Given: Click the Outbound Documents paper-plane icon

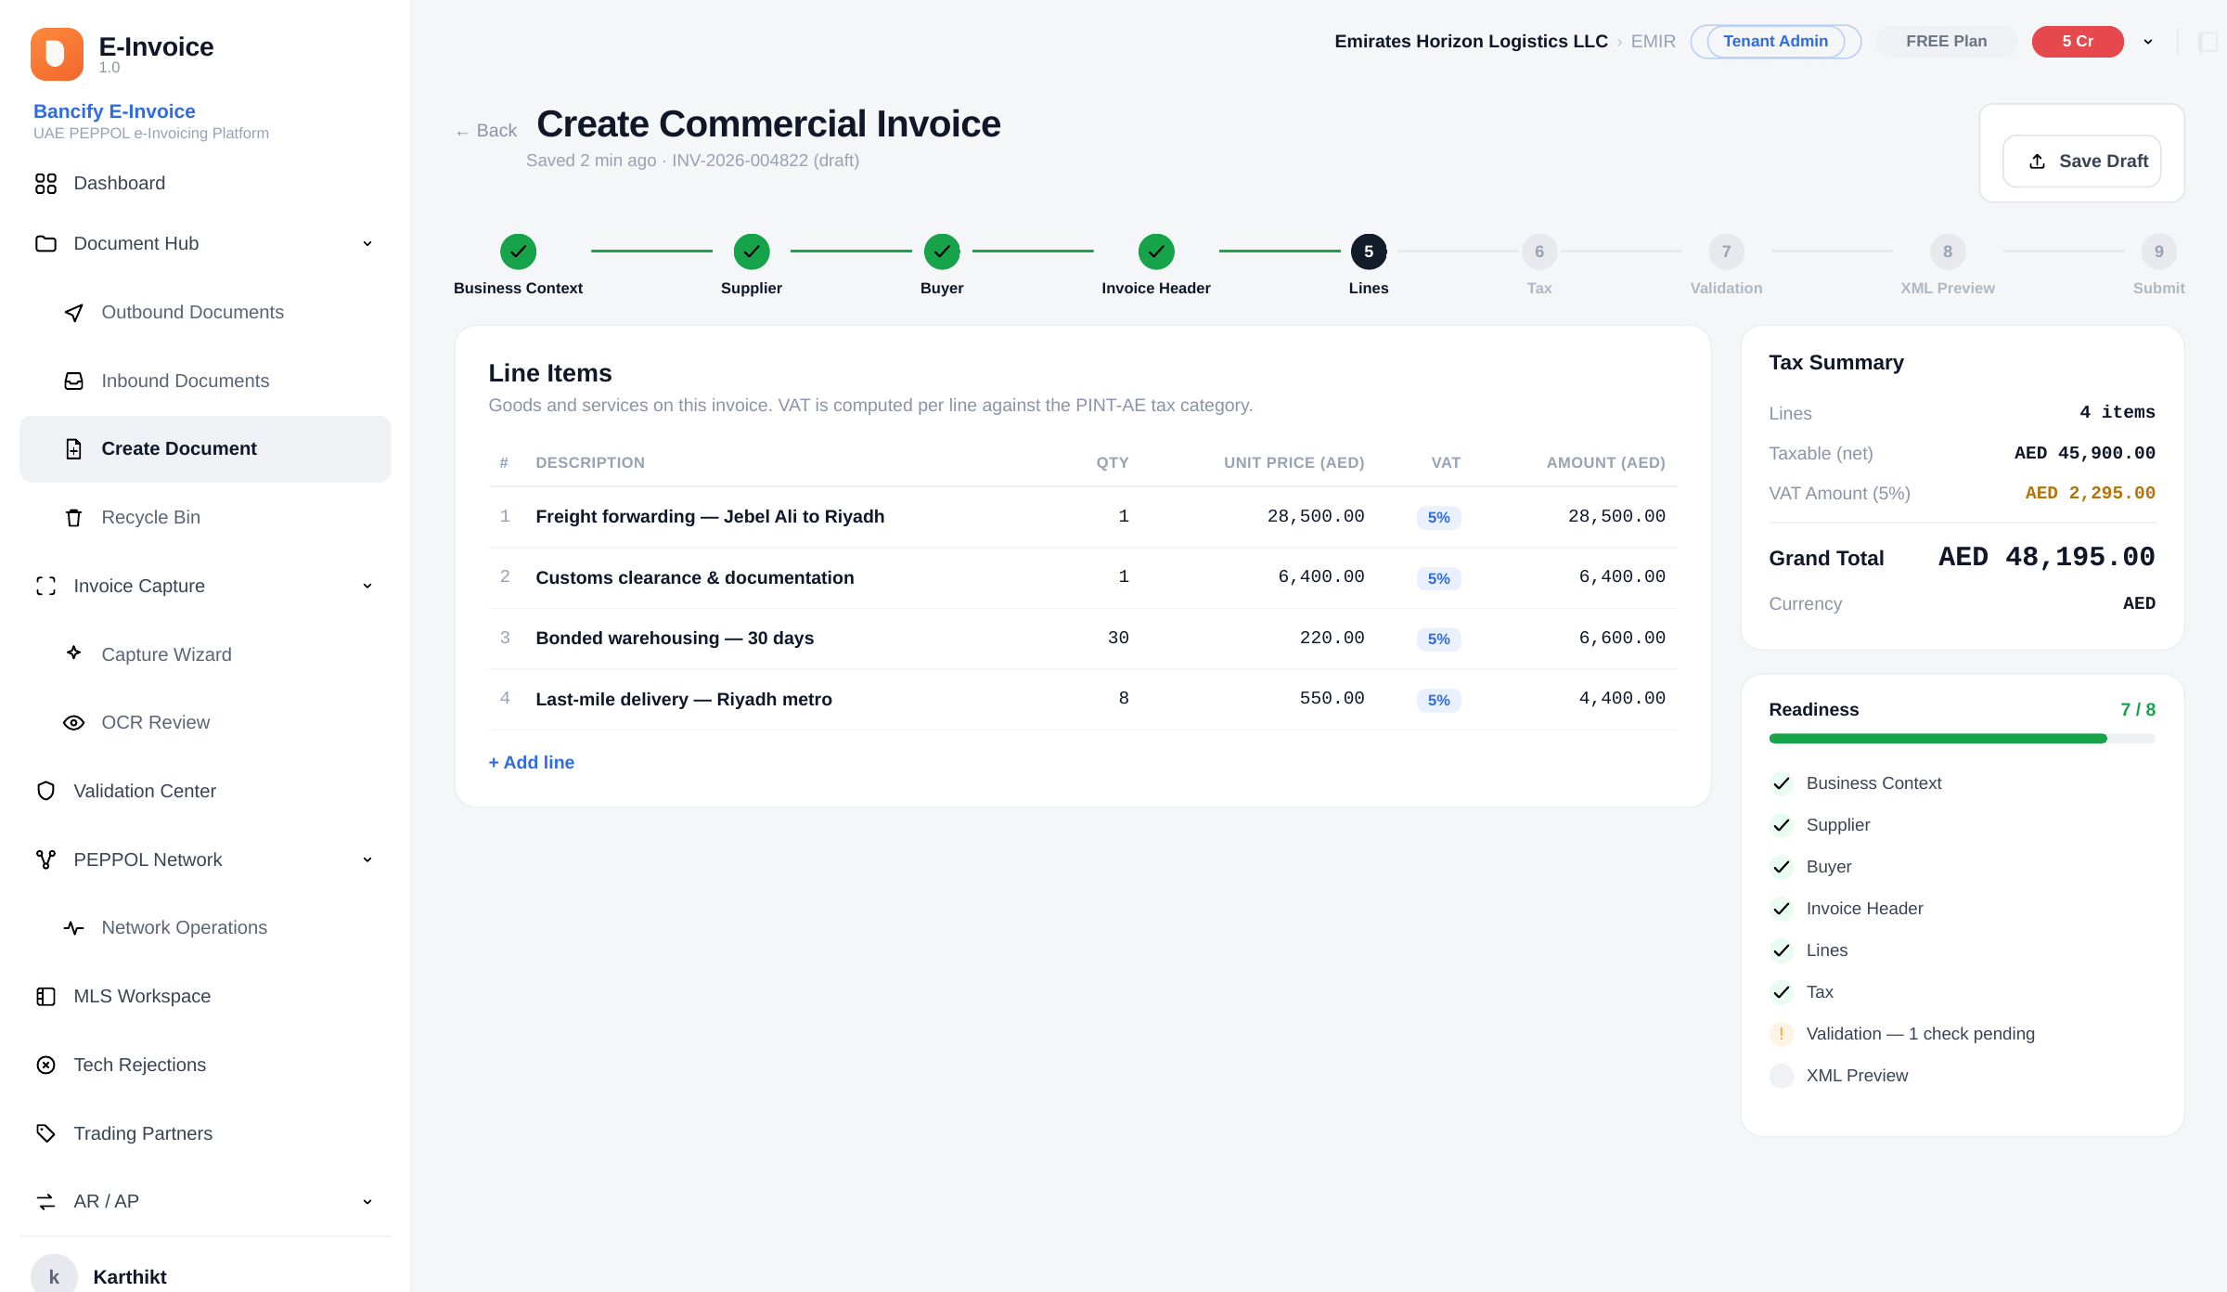Looking at the screenshot, I should click(x=74, y=313).
